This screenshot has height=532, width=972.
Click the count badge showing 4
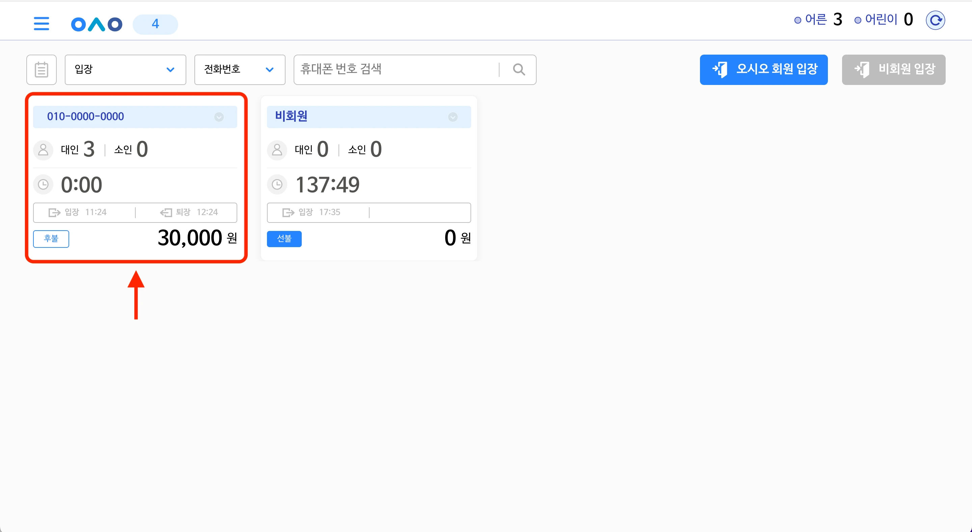click(155, 24)
